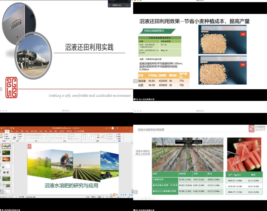Click the slide title 沼液水溶肥的研究与应用

pyautogui.click(x=72, y=185)
